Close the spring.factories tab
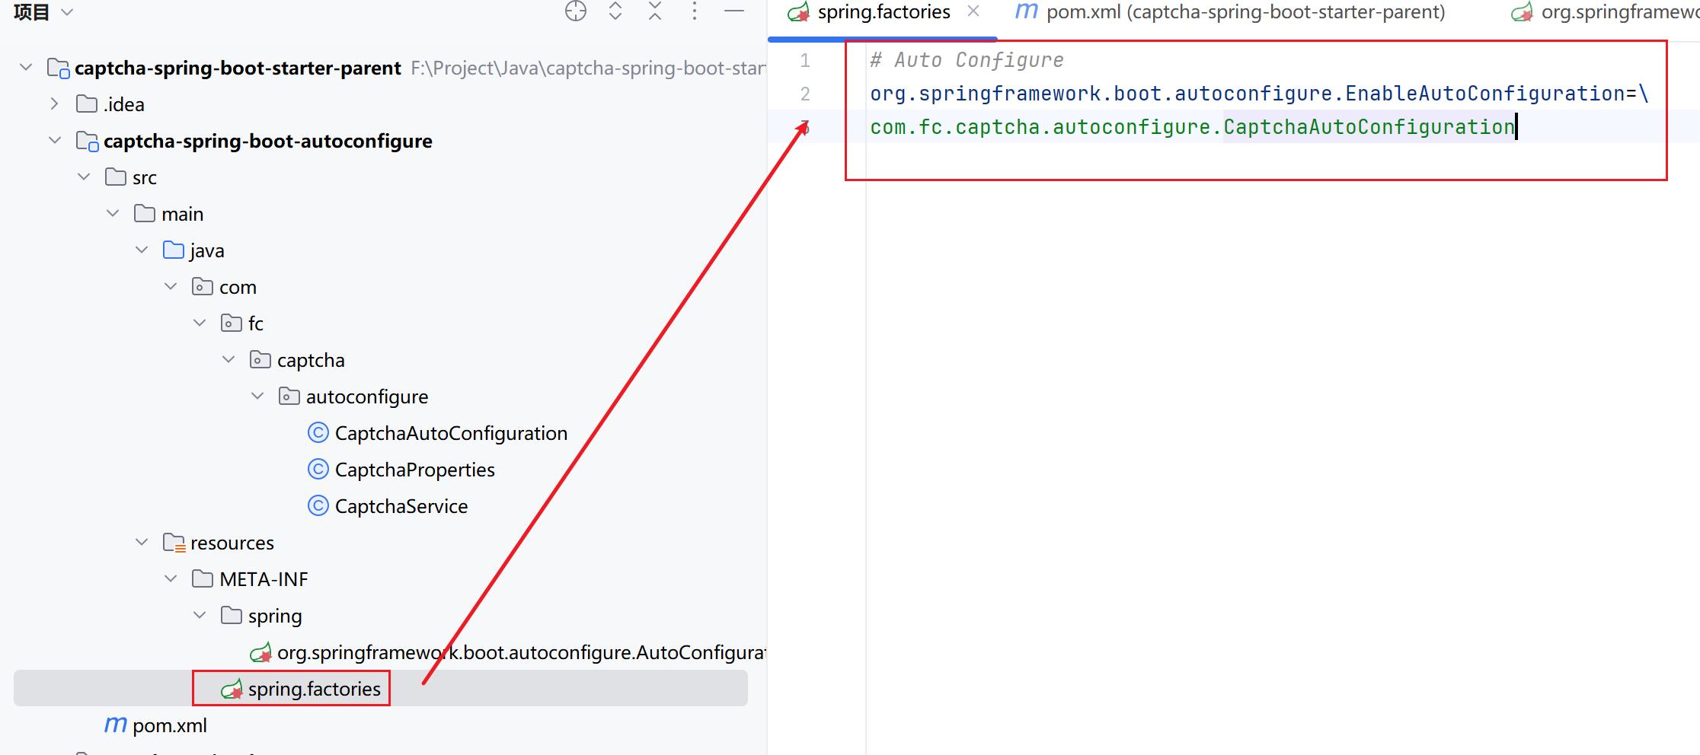Image resolution: width=1700 pixels, height=755 pixels. tap(973, 12)
